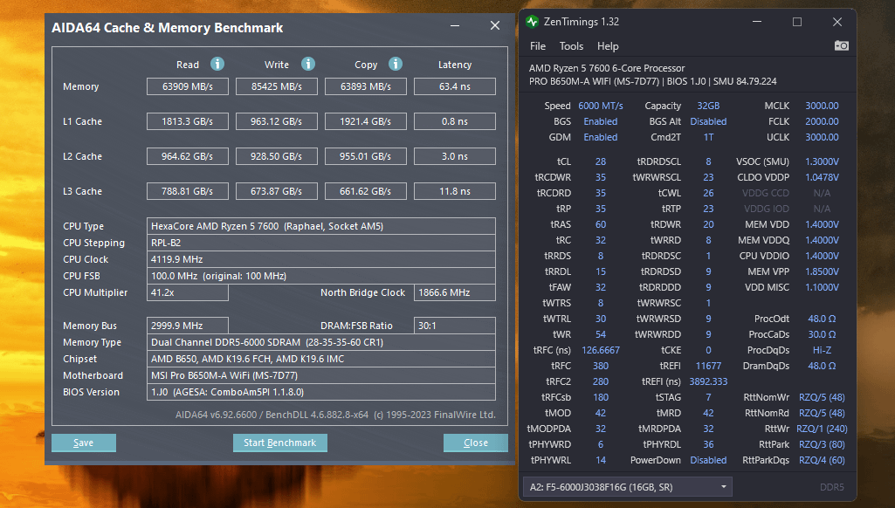Select the Memory Read 63909 MB/s field
The height and width of the screenshot is (508, 895).
tap(187, 86)
